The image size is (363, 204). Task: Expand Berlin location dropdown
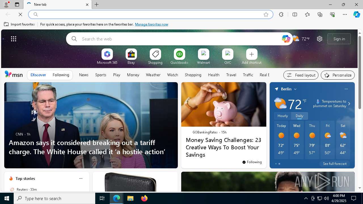[295, 89]
